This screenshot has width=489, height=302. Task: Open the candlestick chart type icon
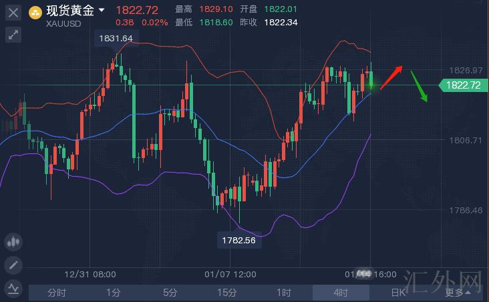(x=13, y=242)
